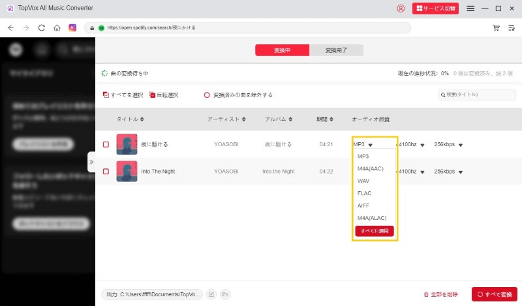Switch to the 変換完了 tab
Image resolution: width=522 pixels, height=306 pixels.
(336, 50)
